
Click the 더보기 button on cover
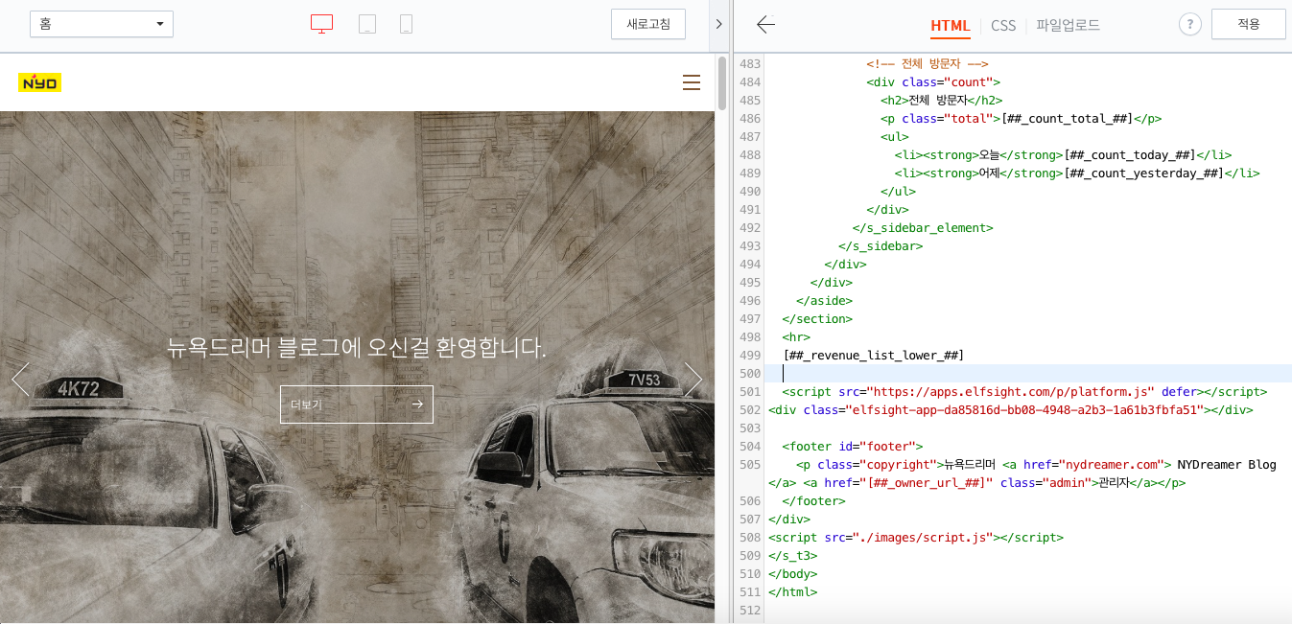click(357, 404)
